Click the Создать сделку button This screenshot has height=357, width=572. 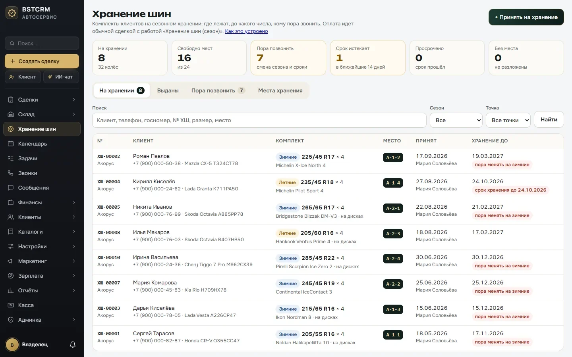[42, 61]
